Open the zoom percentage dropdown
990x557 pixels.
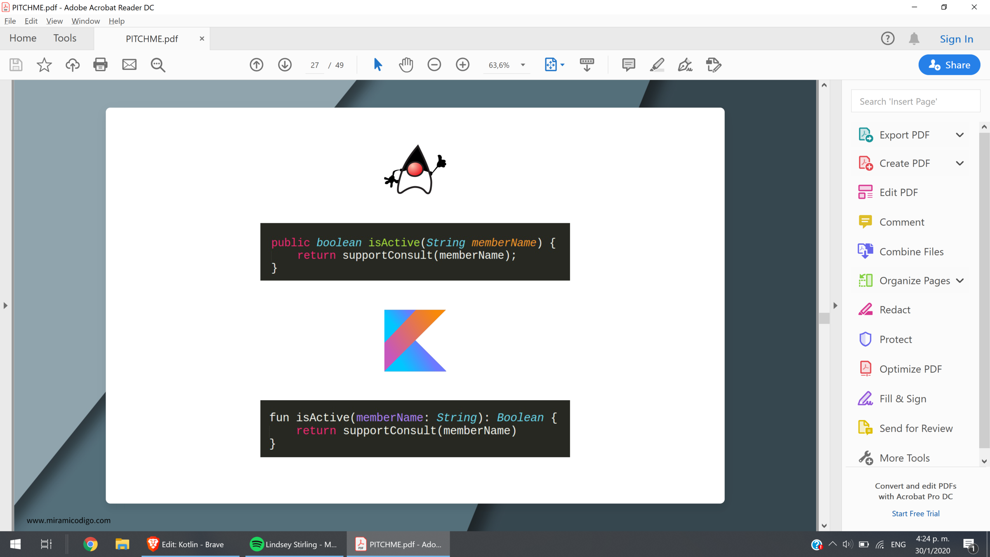(x=523, y=65)
